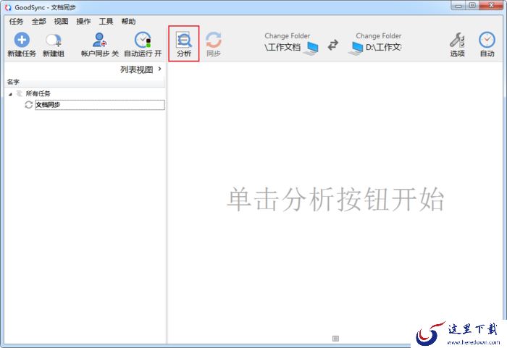Select the \工作文档 left folder path
The width and height of the screenshot is (507, 348).
point(282,47)
